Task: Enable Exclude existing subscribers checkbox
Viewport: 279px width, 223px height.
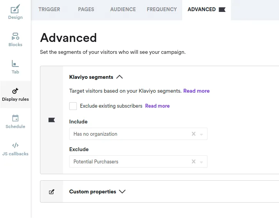Action: point(73,106)
